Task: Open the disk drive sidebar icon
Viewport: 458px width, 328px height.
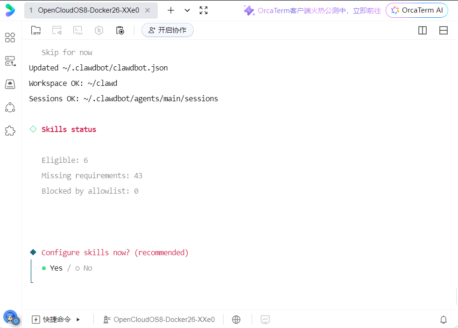Action: tap(10, 84)
